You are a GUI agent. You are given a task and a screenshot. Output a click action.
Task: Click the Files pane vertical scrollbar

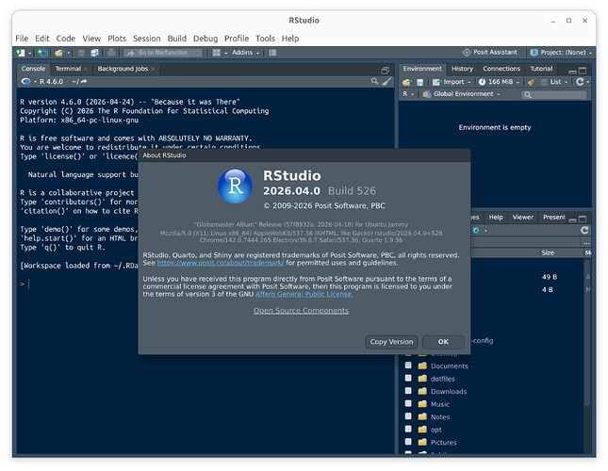click(x=587, y=333)
